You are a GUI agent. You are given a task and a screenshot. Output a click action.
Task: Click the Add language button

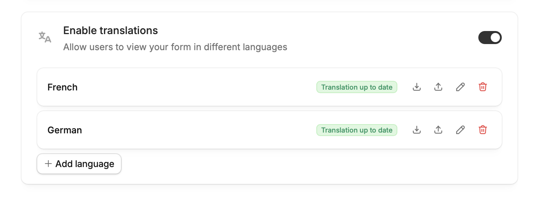click(x=79, y=164)
